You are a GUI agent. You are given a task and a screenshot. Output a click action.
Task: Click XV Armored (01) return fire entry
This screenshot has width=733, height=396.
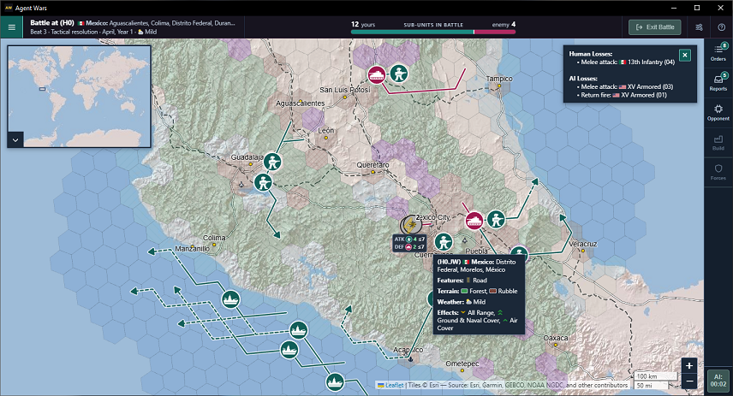(x=623, y=95)
